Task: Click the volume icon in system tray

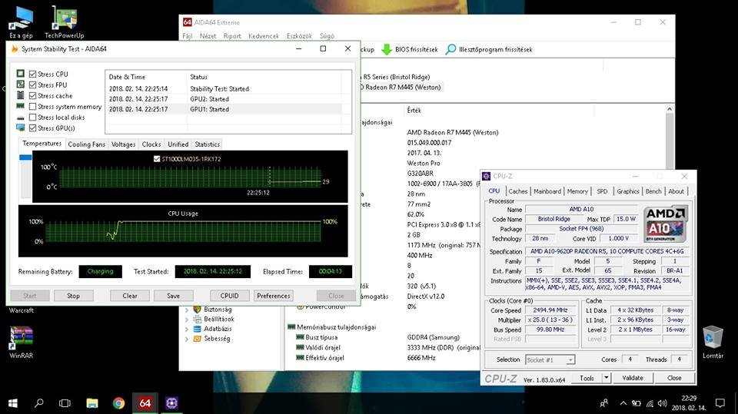Action: [x=663, y=403]
